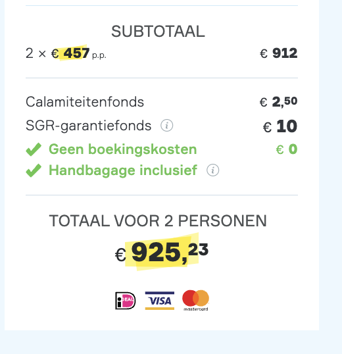Click the highlighted per-person price € 457
This screenshot has width=342, height=354.
coord(70,53)
